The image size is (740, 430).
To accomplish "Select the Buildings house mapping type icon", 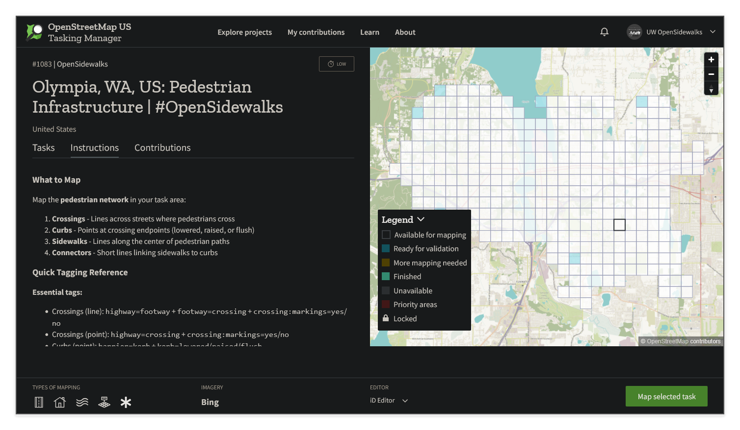I will [60, 402].
